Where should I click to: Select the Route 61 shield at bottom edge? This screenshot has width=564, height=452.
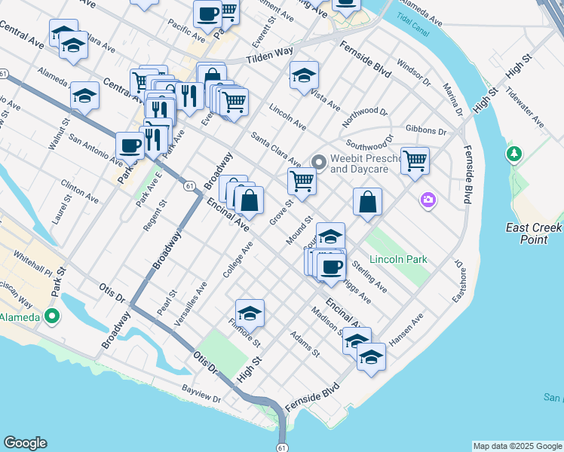pyautogui.click(x=282, y=447)
